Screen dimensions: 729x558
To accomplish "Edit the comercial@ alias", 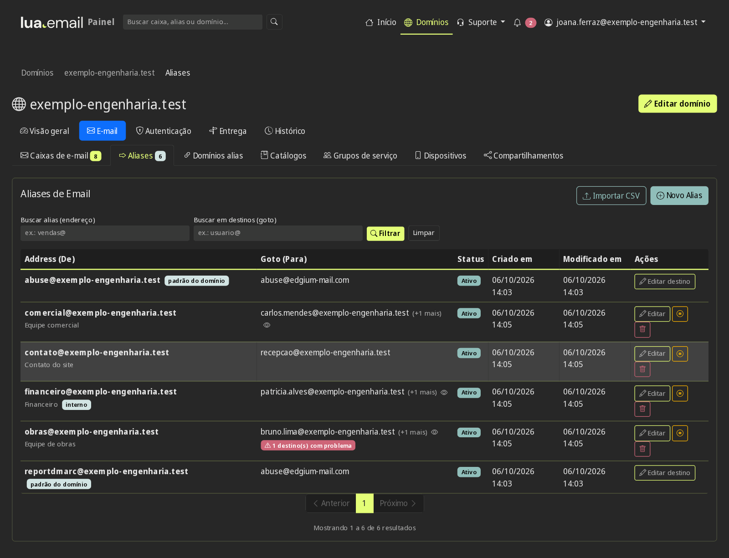I will (x=652, y=314).
